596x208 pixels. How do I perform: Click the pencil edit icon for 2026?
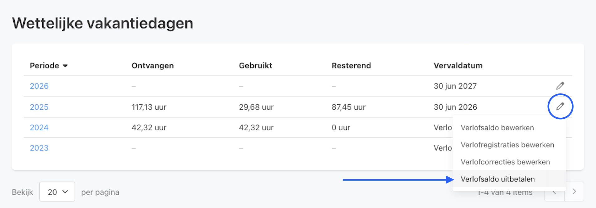coord(560,86)
